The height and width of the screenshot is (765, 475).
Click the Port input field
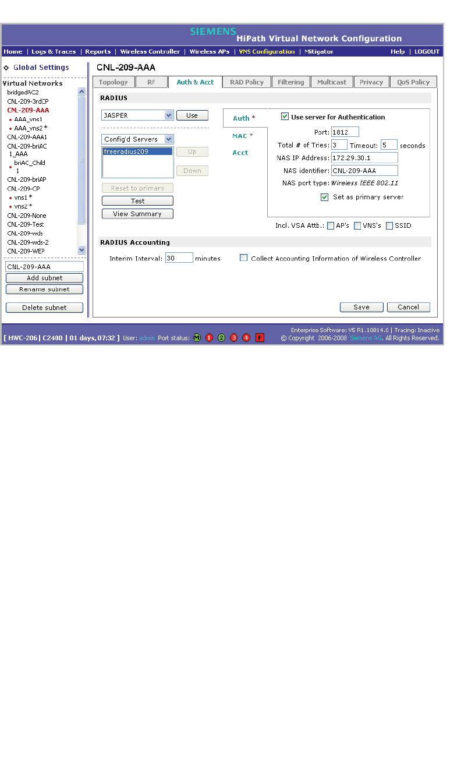[x=345, y=132]
